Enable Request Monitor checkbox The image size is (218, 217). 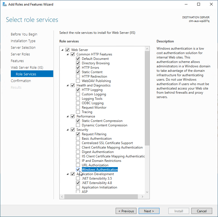pos(78,108)
